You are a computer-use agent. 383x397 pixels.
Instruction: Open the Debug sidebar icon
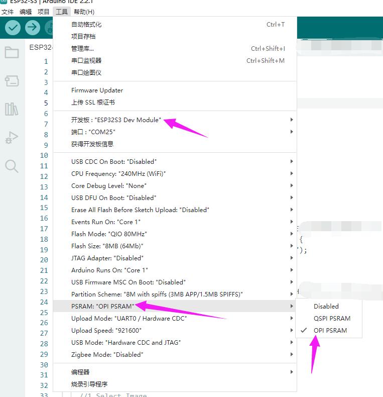tap(12, 137)
